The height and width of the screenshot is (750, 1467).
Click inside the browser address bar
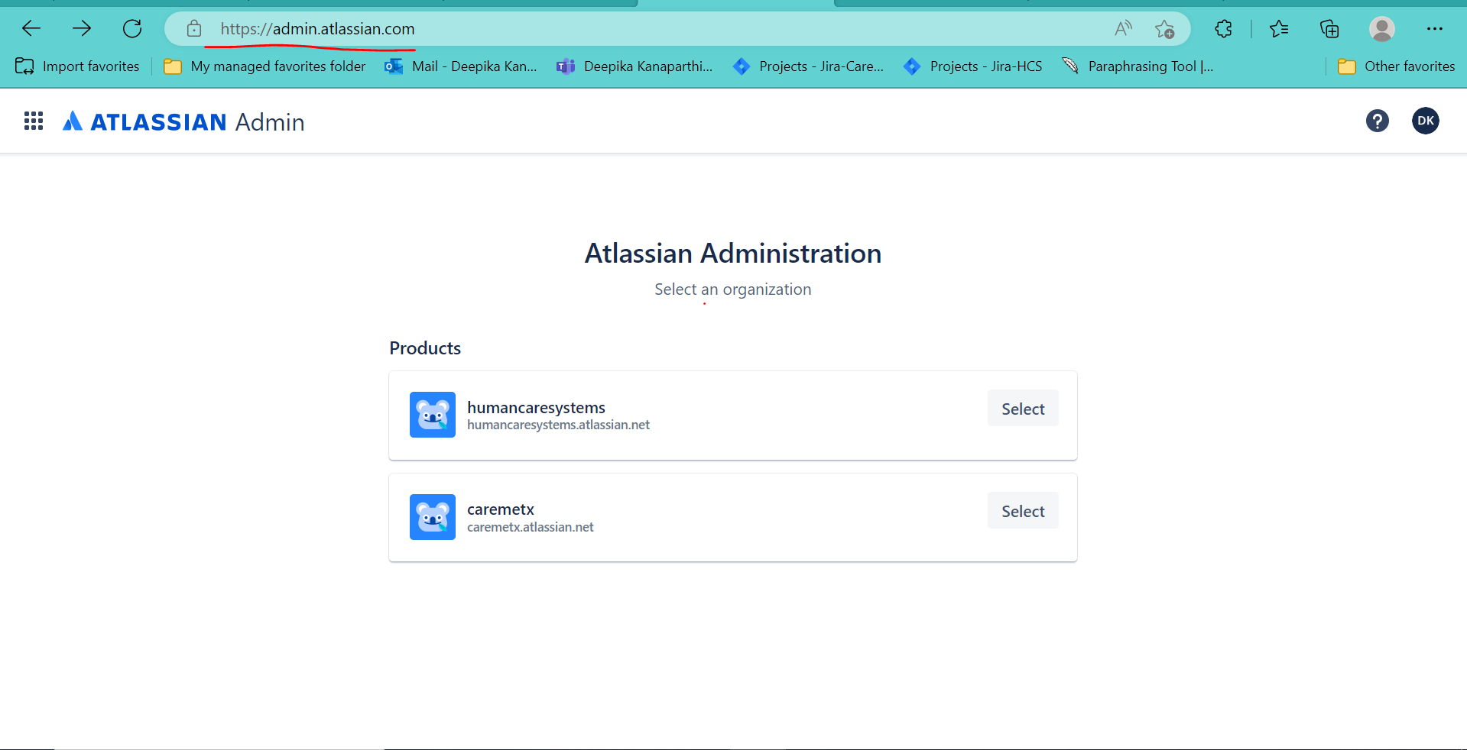point(612,29)
